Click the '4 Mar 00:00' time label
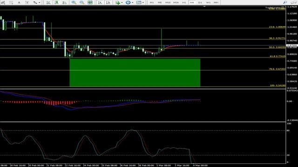 200,166
